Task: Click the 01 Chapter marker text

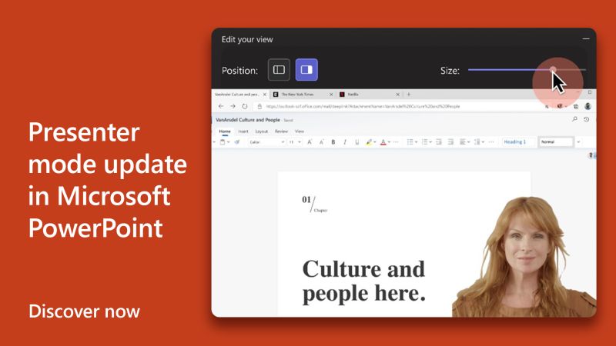Action: [x=314, y=205]
